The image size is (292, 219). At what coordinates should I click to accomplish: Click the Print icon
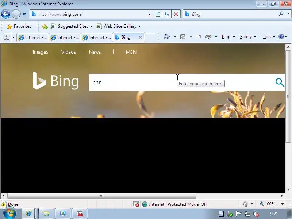point(208,36)
